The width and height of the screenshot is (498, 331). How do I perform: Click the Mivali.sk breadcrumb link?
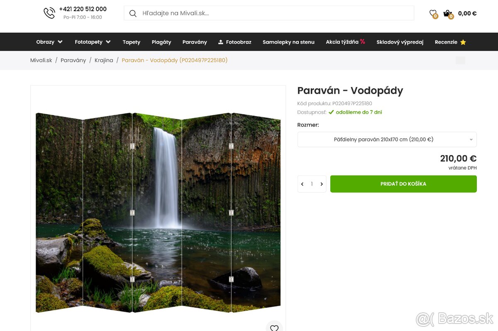(x=41, y=60)
